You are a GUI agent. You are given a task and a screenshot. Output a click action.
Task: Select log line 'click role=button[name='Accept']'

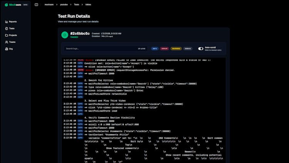(109, 67)
